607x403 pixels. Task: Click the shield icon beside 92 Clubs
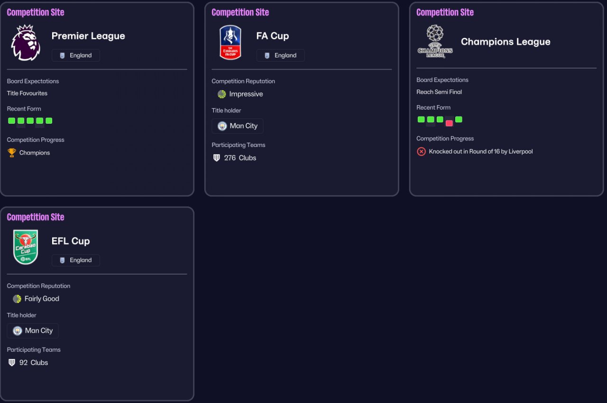pos(12,363)
